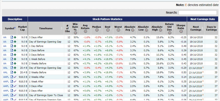Screen dimensions: 220x101
Task: Open AA symbol link in first row
Action: [5, 37]
